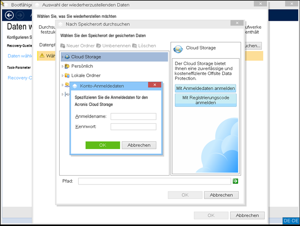The image size is (300, 226).
Task: Click the Kennwort input field
Action: [x=133, y=126]
